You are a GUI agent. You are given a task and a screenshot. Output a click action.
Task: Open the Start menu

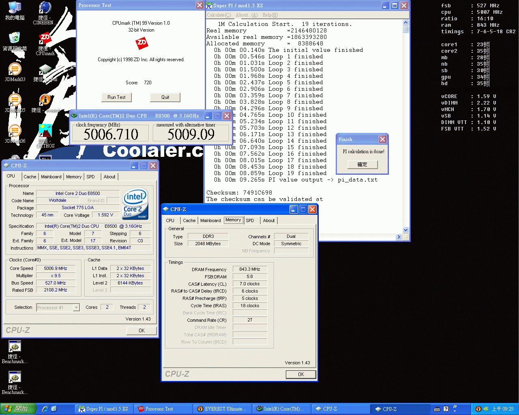(18, 409)
